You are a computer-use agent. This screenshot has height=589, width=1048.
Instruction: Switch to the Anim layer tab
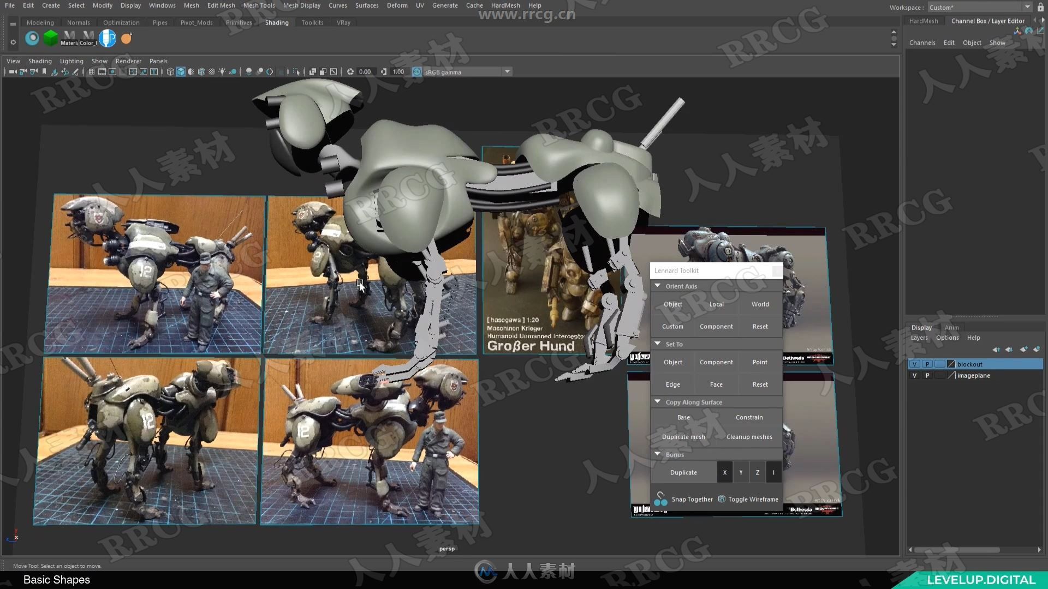click(951, 328)
